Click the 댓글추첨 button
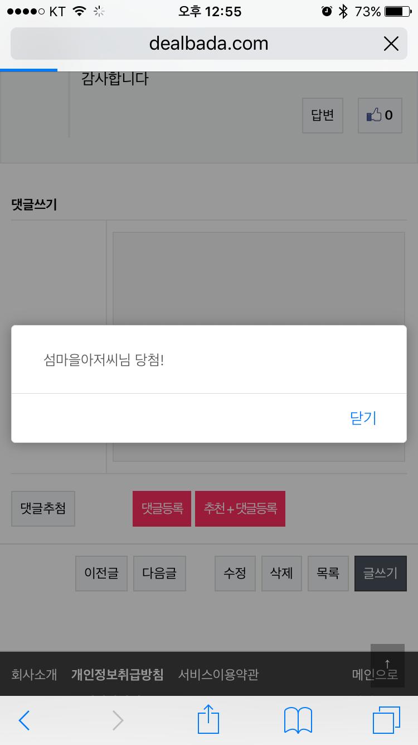 (43, 509)
